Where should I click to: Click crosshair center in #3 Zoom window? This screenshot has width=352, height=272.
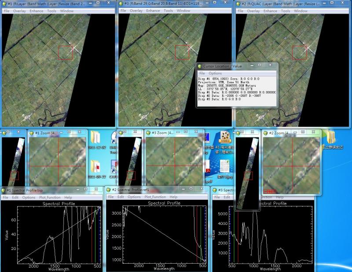pos(175,166)
